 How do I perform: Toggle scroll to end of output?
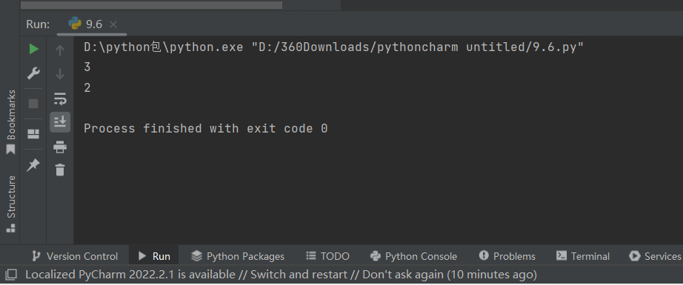60,122
